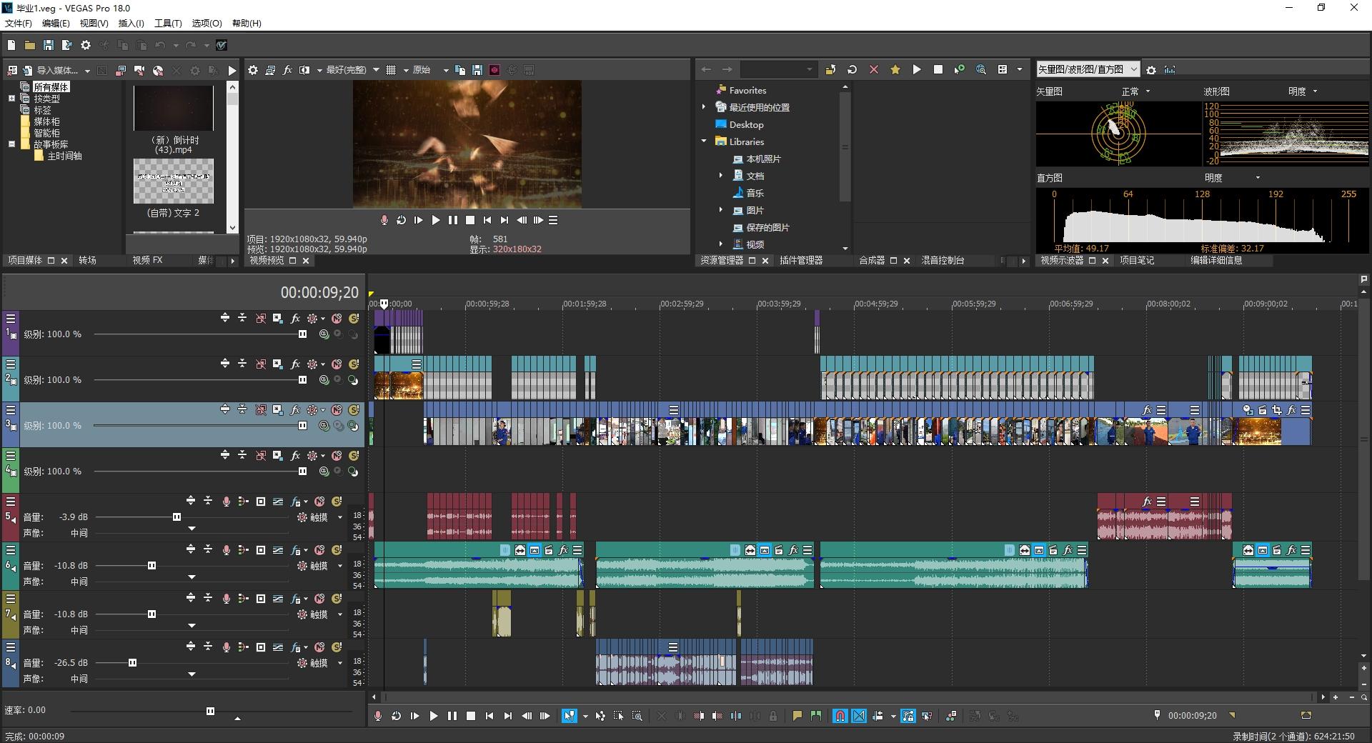1372x743 pixels.
Task: Open the scope type combo box
Action: click(x=1088, y=70)
